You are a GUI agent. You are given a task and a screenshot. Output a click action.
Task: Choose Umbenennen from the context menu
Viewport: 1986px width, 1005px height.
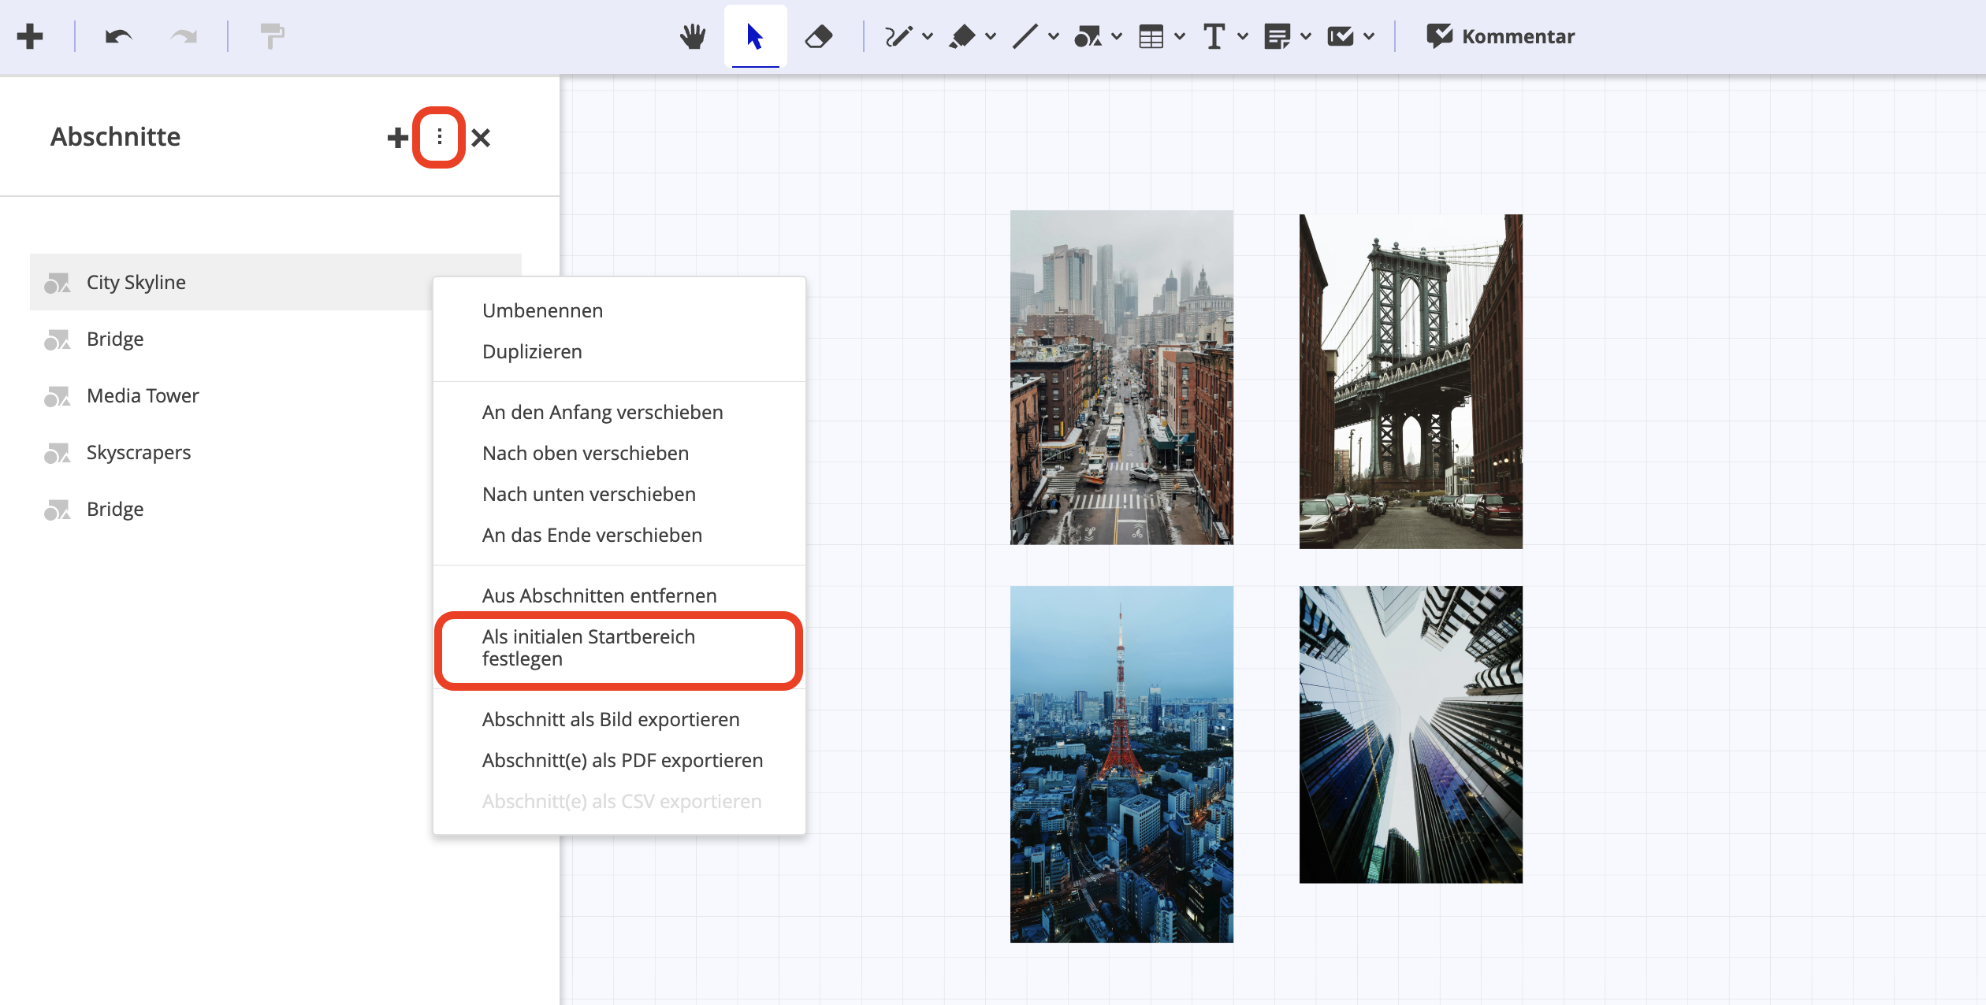[x=542, y=310]
